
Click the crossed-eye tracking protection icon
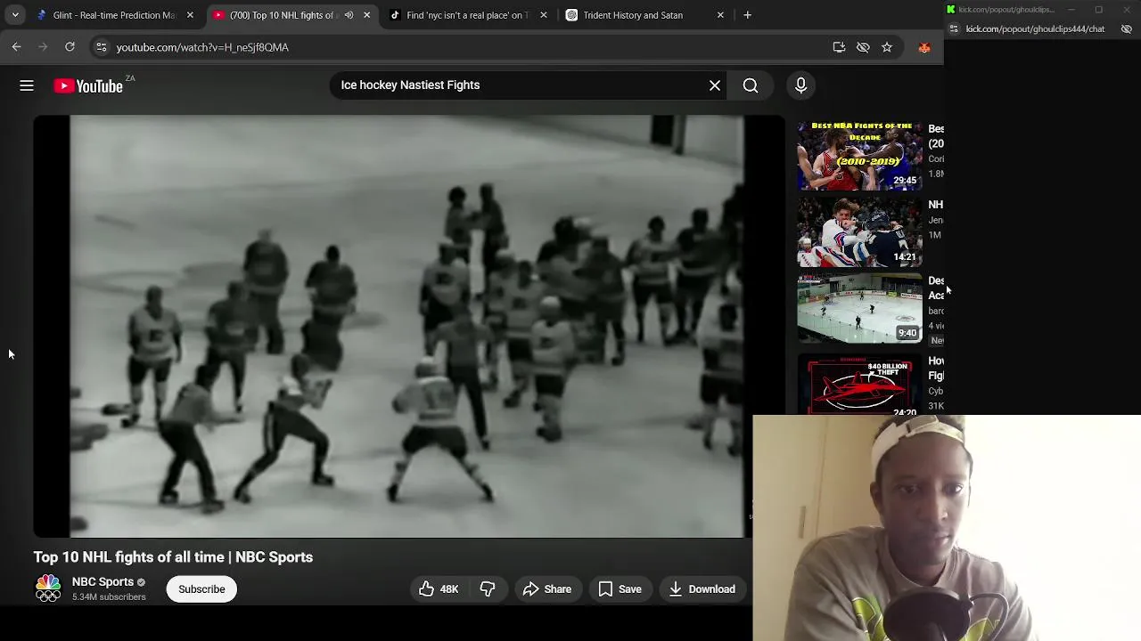point(863,47)
